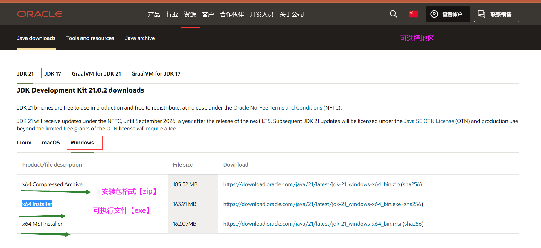Open the 产品 menu
Viewport: 541px width, 248px height.
coord(154,14)
